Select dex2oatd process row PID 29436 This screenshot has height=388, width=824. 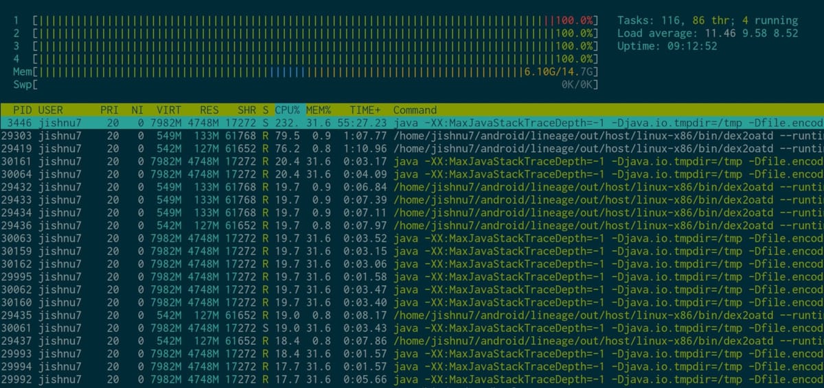[x=412, y=226]
